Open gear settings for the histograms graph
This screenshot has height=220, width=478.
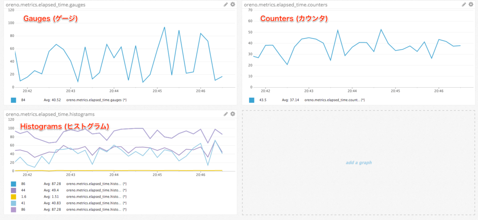232,114
